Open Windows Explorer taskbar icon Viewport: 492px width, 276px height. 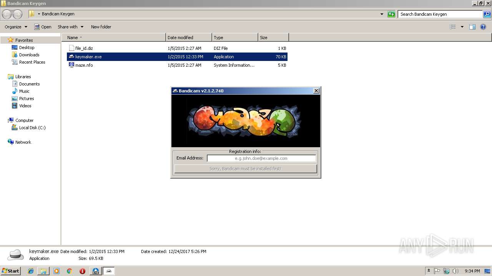click(x=43, y=271)
